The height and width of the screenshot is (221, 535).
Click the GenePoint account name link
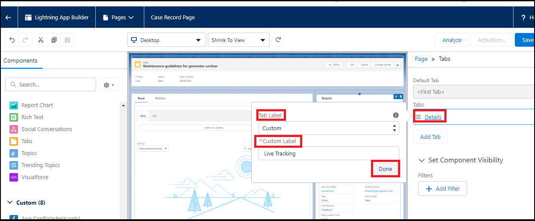328,191
